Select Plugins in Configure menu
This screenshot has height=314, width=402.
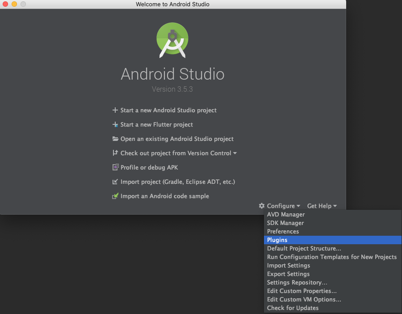[333, 240]
